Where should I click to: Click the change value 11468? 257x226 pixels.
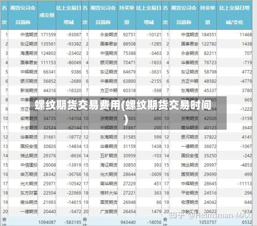tap(246, 34)
